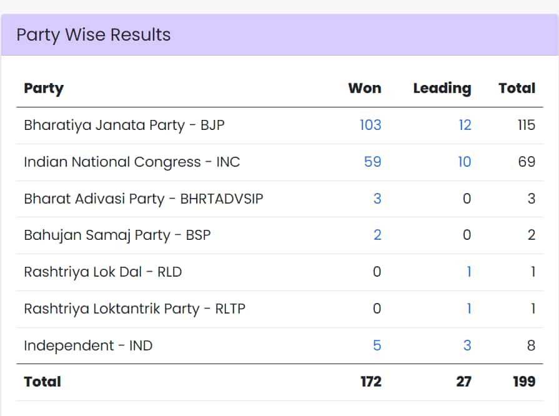Click the Party column header
This screenshot has width=559, height=416.
44,88
